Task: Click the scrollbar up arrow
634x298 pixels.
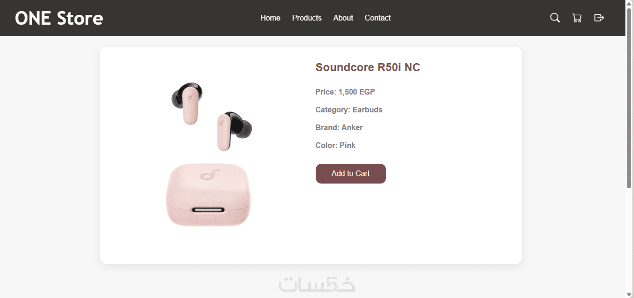Action: click(x=629, y=3)
